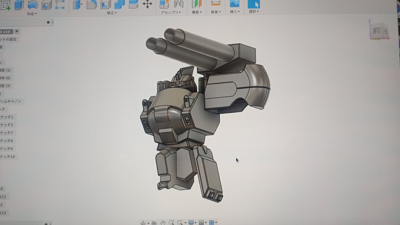Open the 検査 dropdown menu
The height and width of the screenshot is (225, 400).
(x=216, y=12)
